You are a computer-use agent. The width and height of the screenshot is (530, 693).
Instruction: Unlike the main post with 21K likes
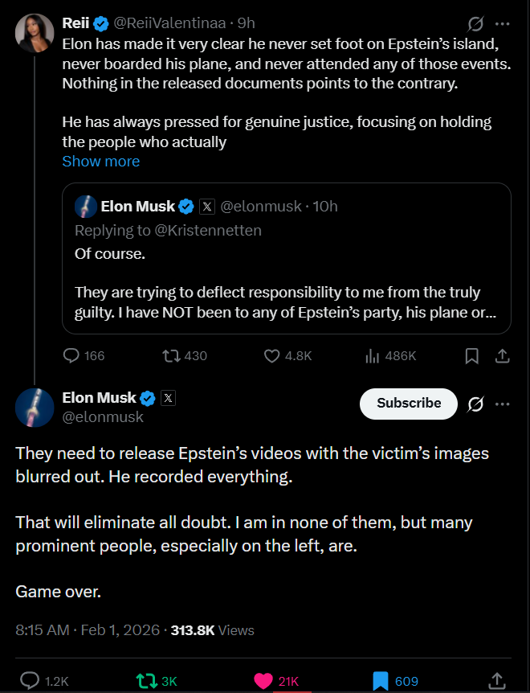click(x=263, y=681)
